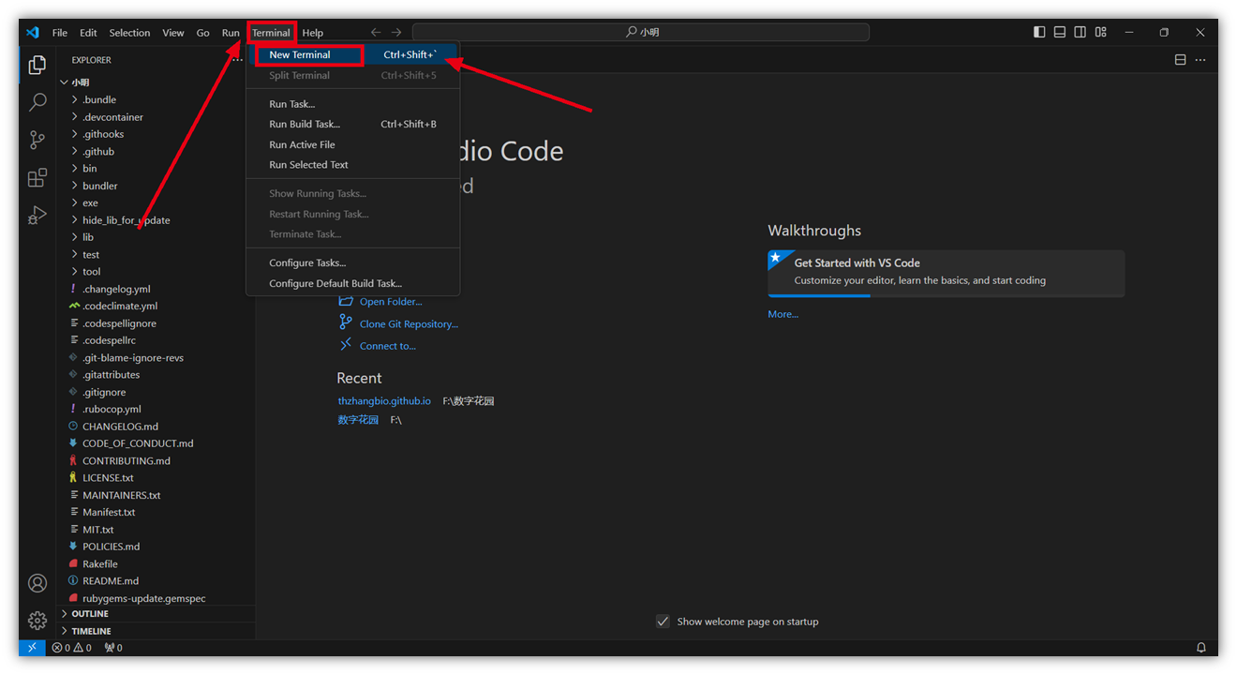Toggle the panel layout icon
Screen dimensions: 1237x675
coord(1060,32)
